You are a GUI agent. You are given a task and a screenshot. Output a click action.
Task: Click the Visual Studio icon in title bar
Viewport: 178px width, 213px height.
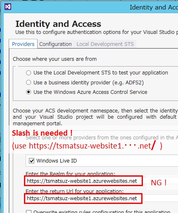tap(8, 7)
